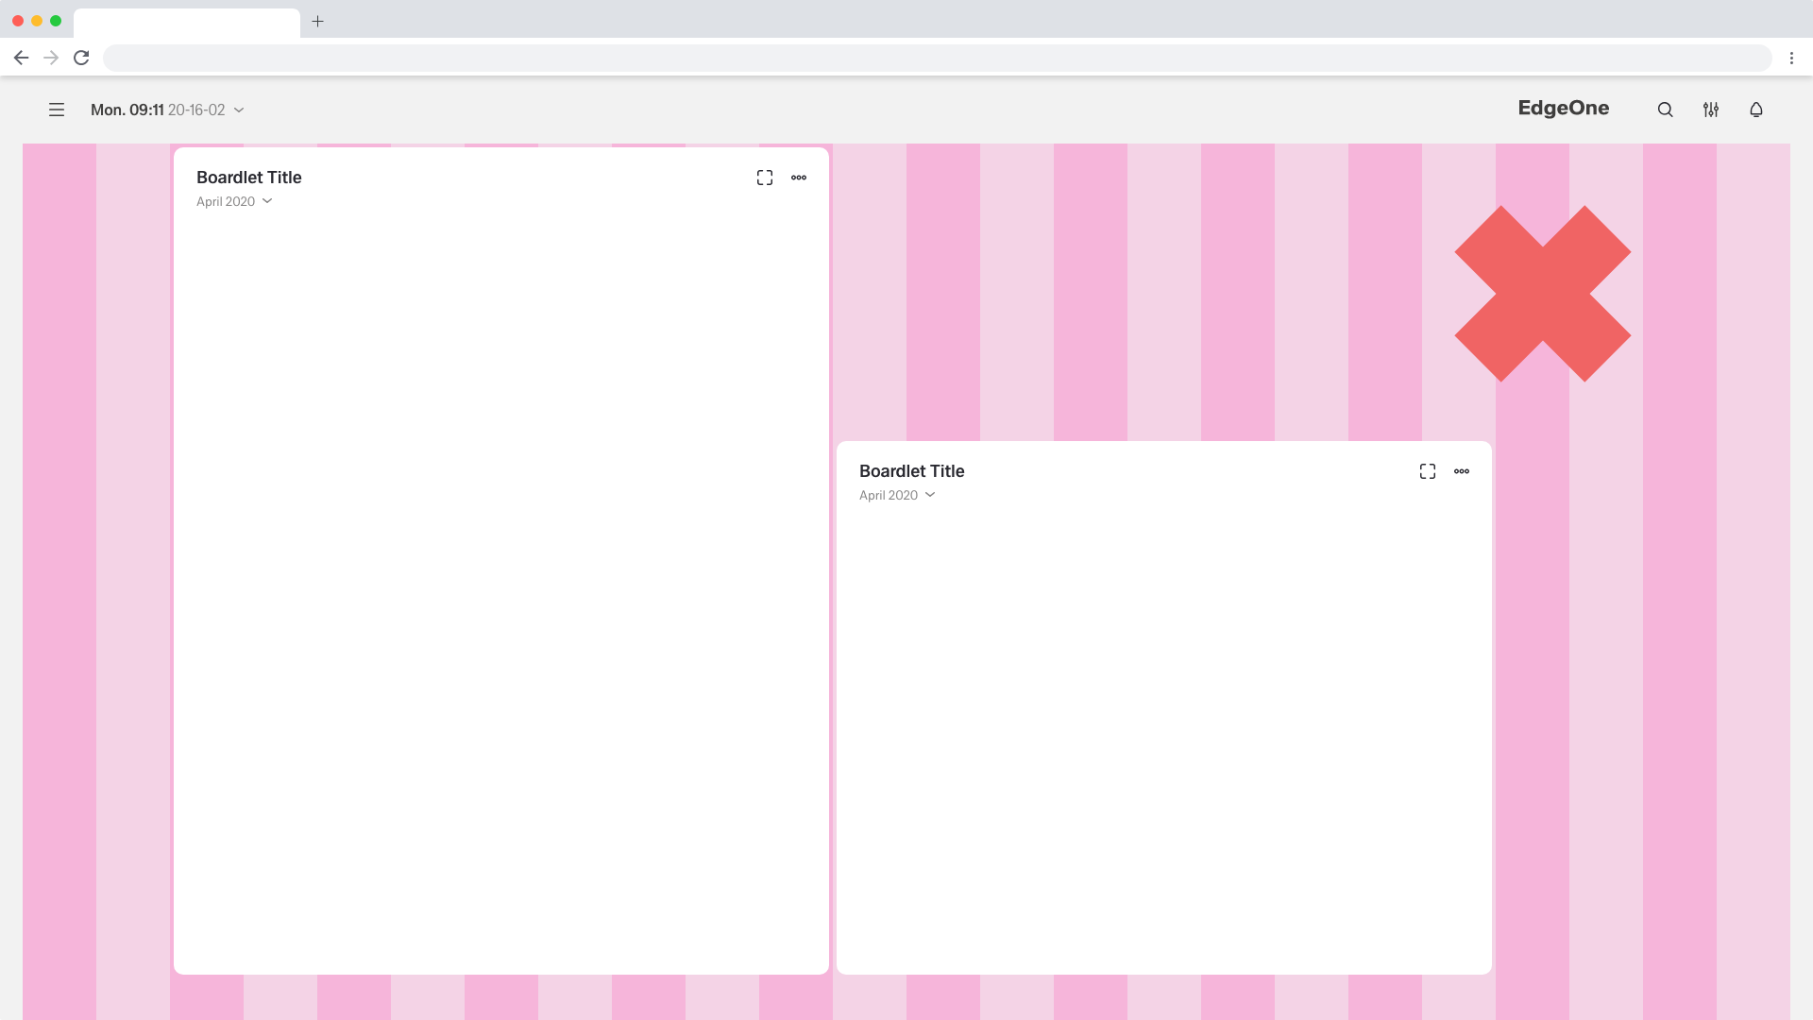This screenshot has width=1813, height=1020.
Task: Open the hamburger menu
Action: click(x=57, y=110)
